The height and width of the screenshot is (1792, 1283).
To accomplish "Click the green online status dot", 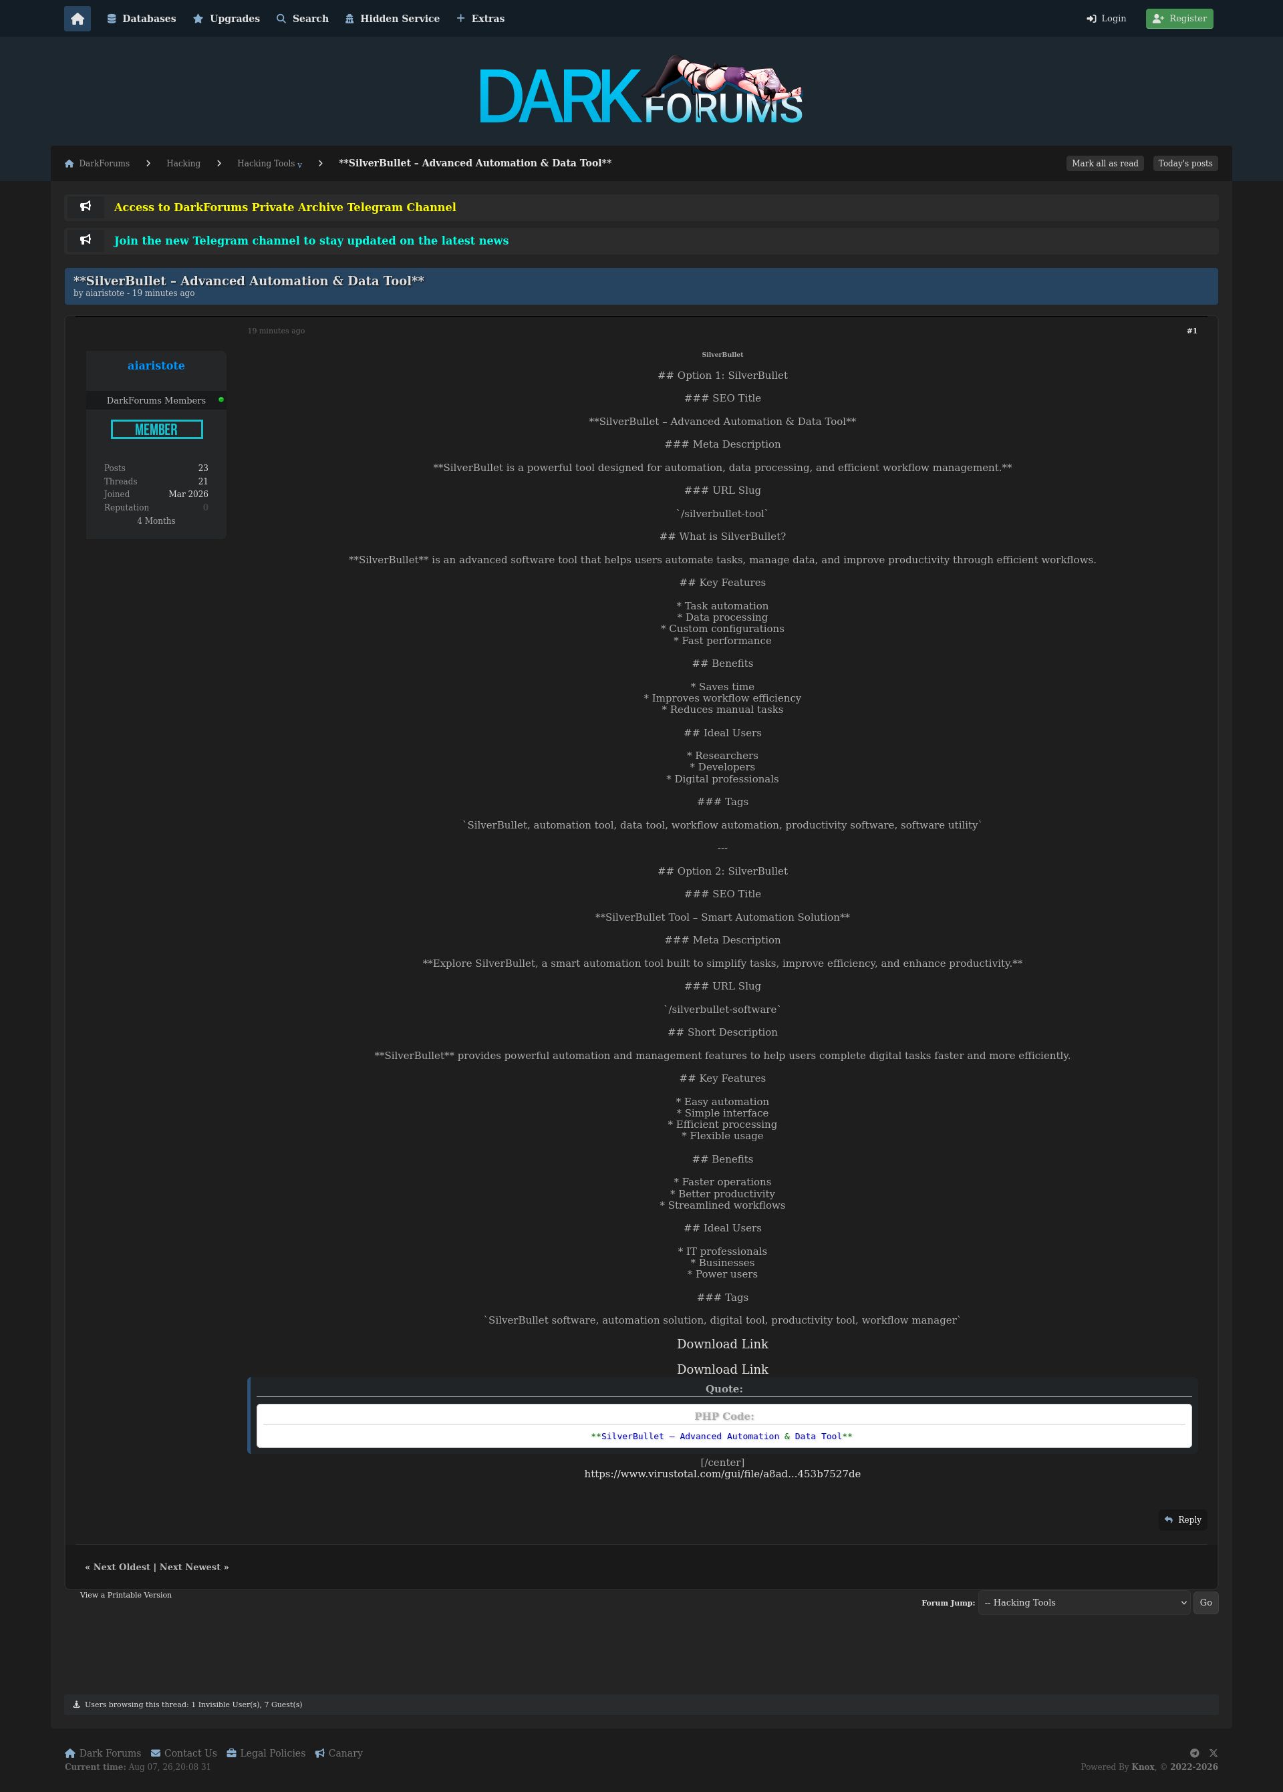I will 221,400.
